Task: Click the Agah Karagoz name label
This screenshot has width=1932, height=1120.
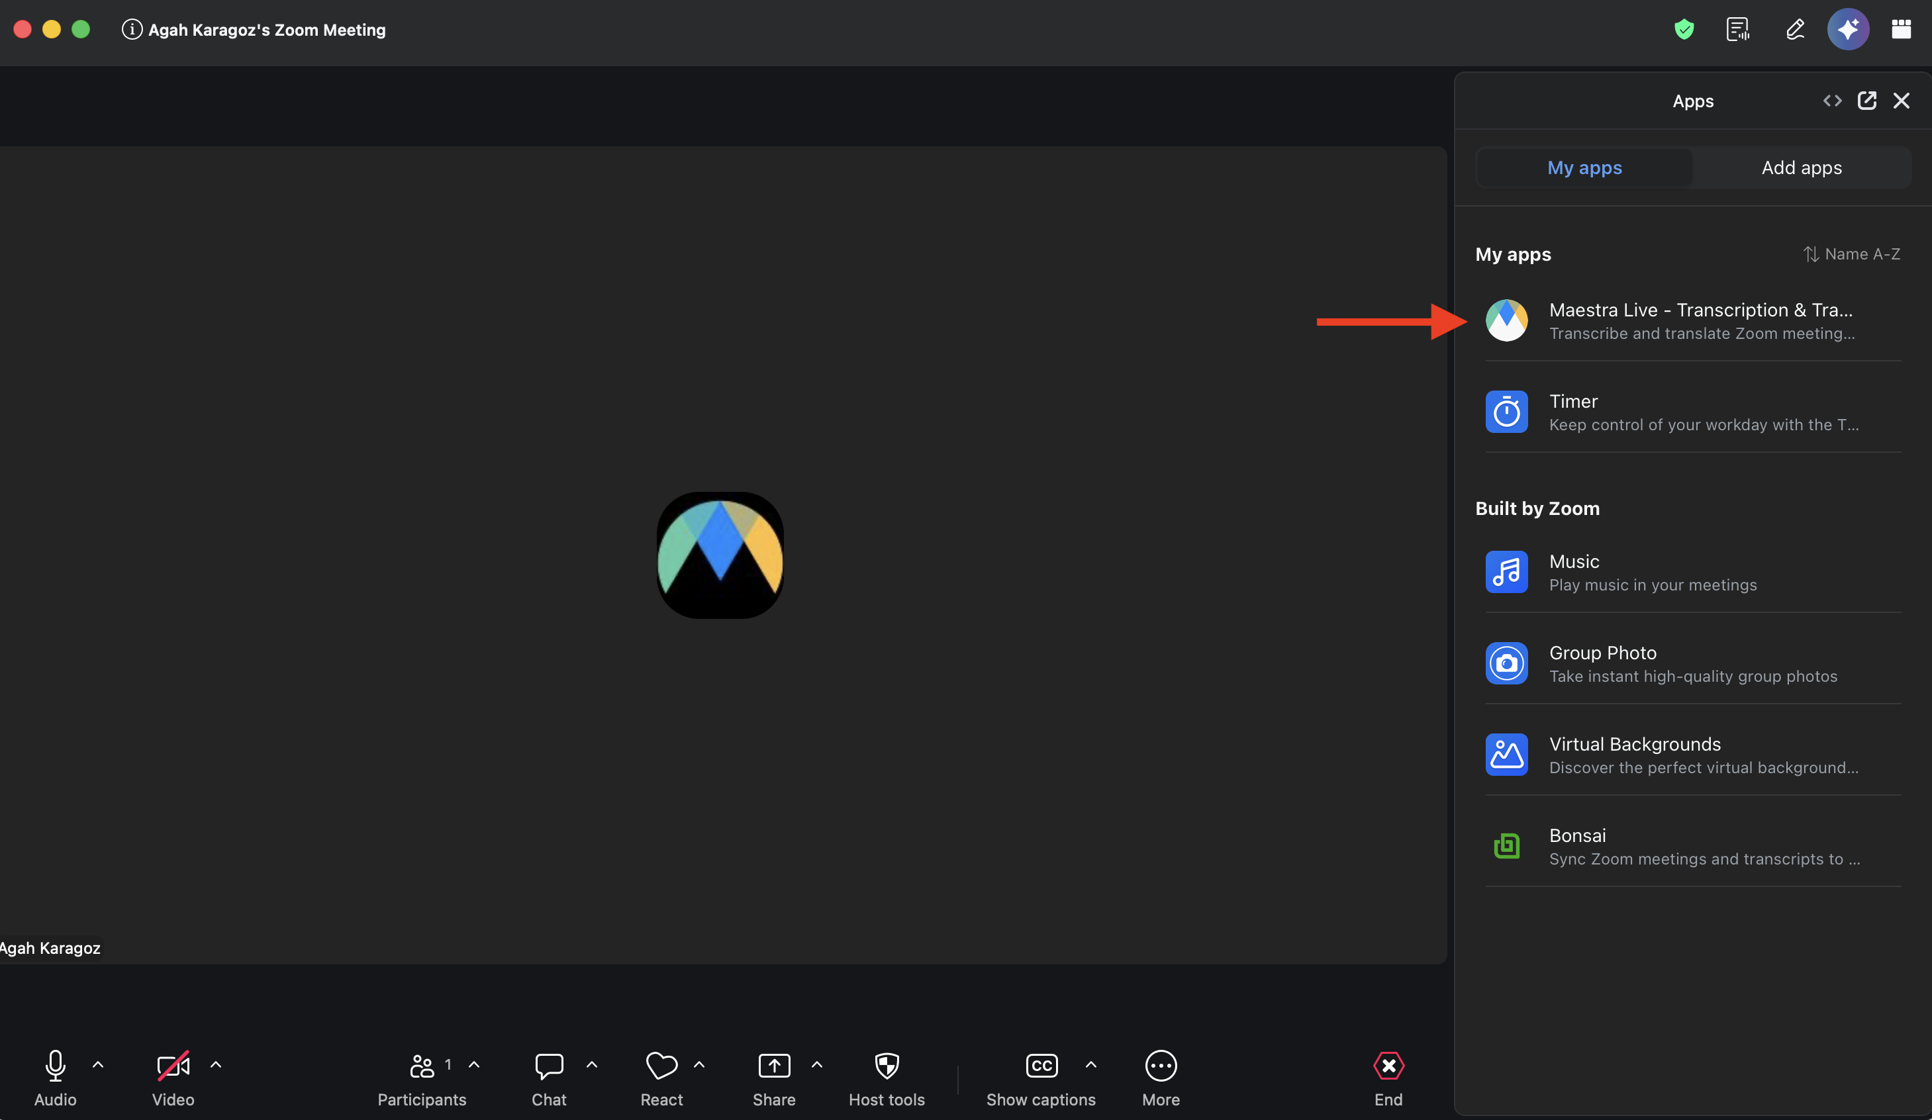Action: (x=50, y=949)
